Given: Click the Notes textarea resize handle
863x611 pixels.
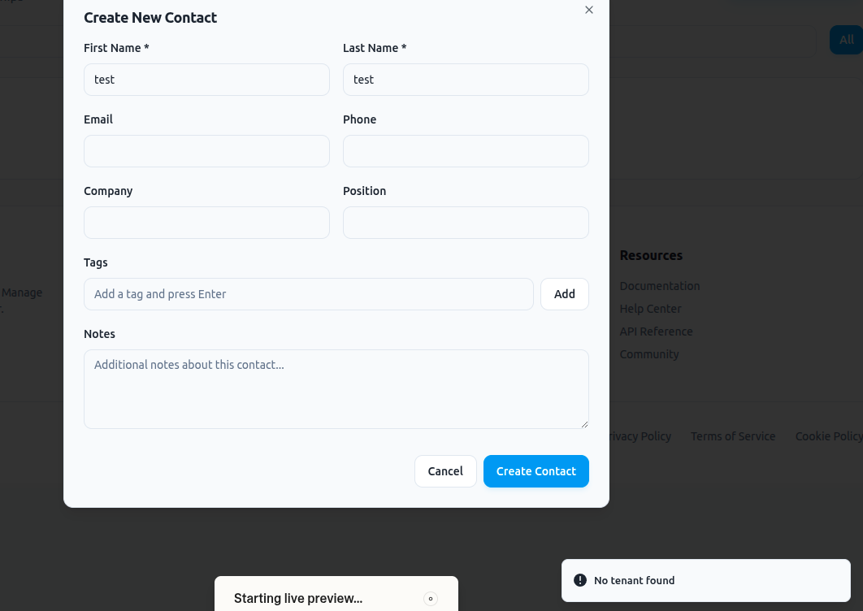Looking at the screenshot, I should [584, 424].
